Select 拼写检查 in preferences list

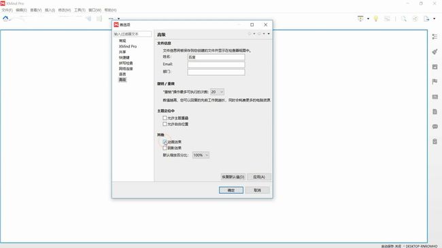coord(126,63)
